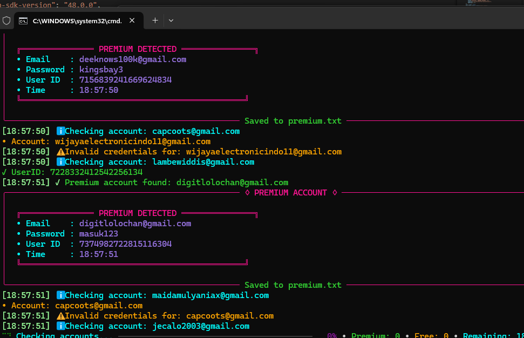Click the info icon below the lower 'Saved to premium.txt'
The height and width of the screenshot is (338, 524).
pyautogui.click(x=60, y=295)
